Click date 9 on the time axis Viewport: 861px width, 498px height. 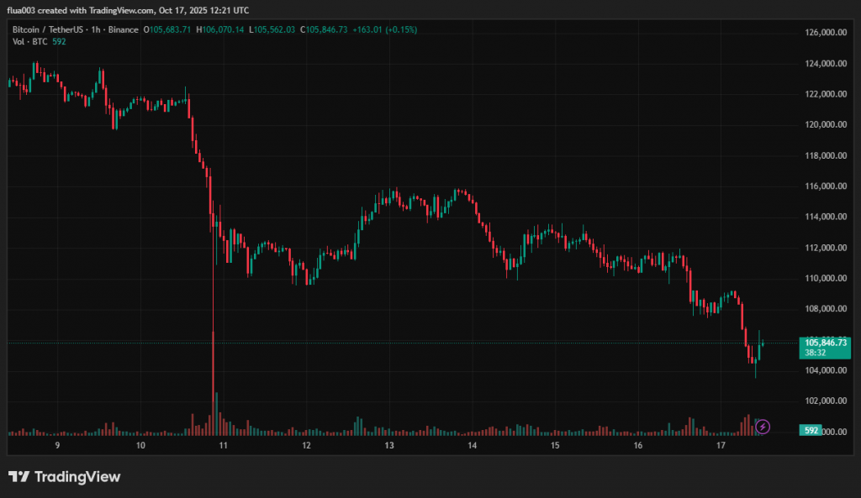pos(57,446)
